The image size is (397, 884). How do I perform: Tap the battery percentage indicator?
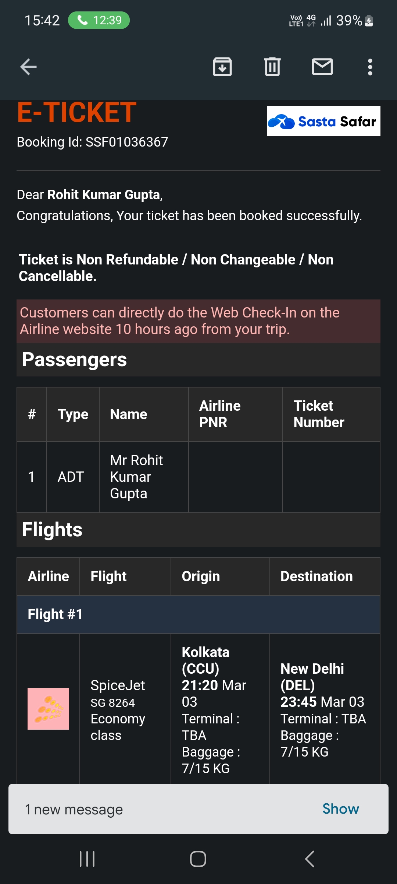(349, 21)
